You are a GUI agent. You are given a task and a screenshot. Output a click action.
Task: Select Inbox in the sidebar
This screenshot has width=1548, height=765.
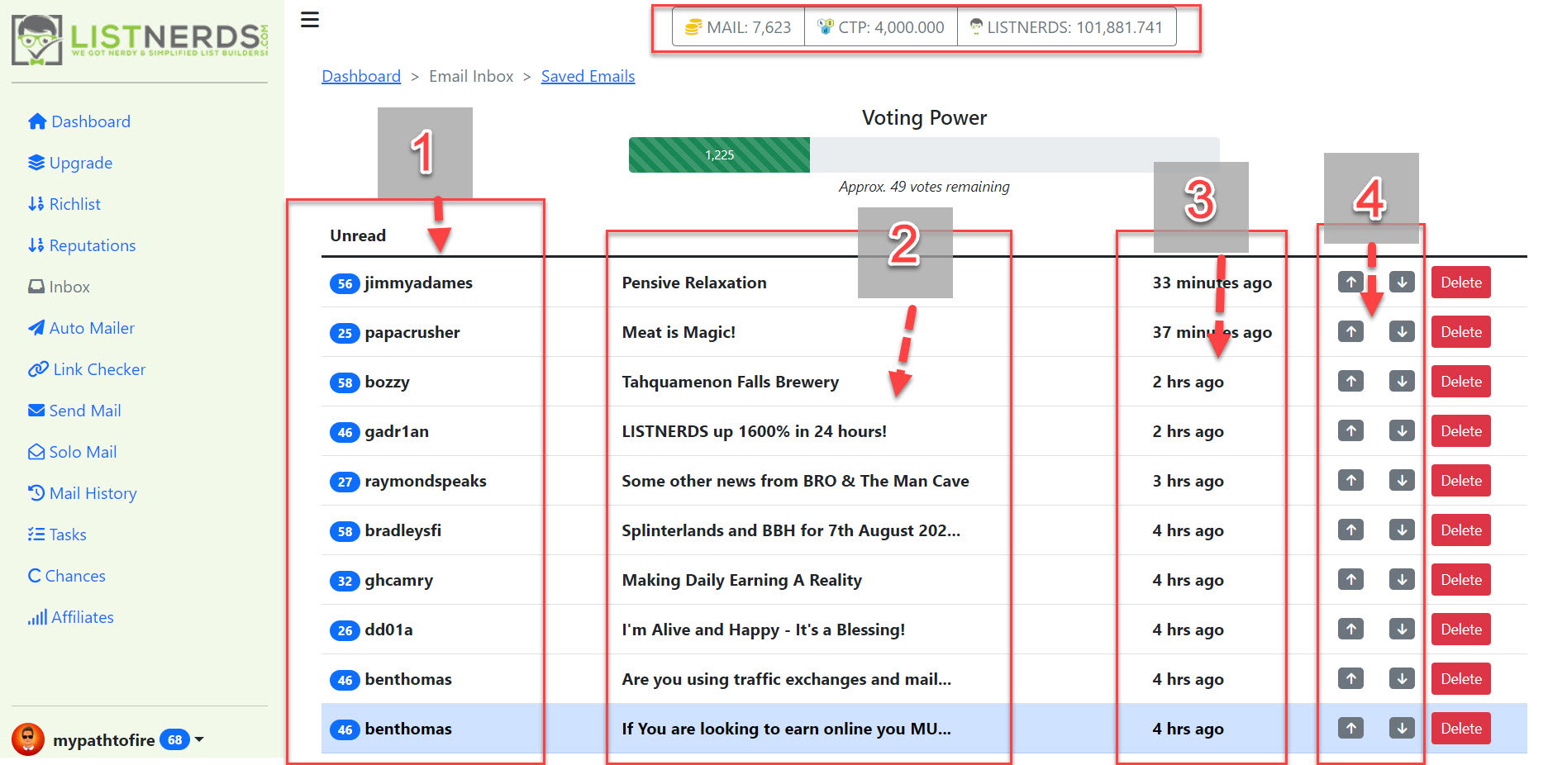(59, 287)
